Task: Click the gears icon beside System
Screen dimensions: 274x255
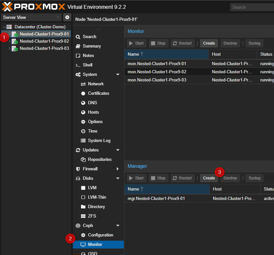Action: click(78, 75)
